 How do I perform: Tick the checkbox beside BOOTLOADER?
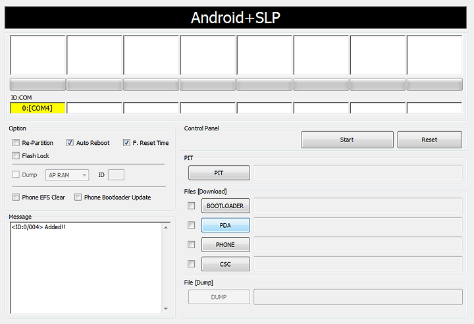pos(191,205)
